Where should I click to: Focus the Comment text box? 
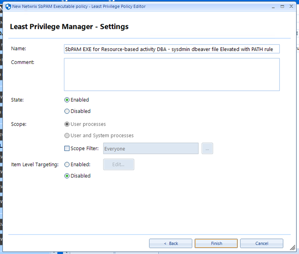click(x=171, y=74)
